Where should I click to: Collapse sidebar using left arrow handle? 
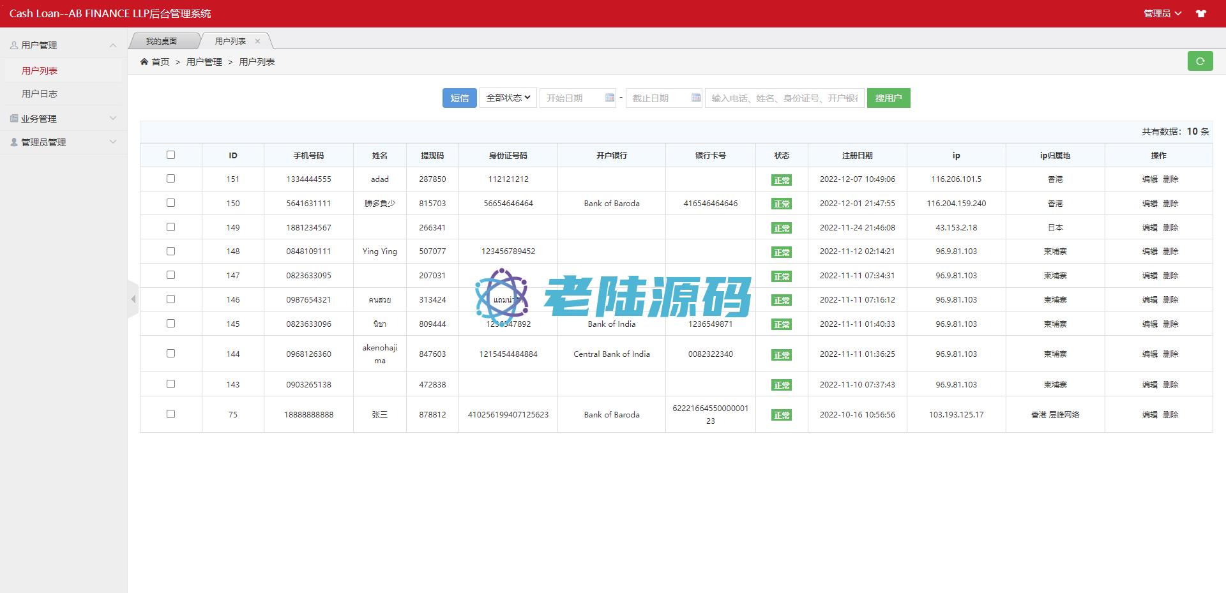click(x=133, y=299)
